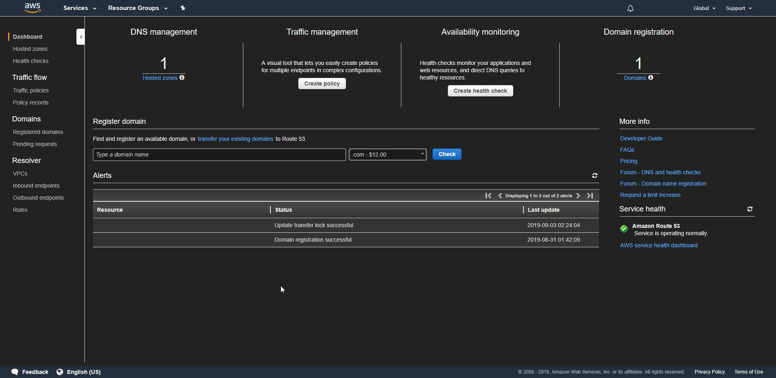Screen dimensions: 776x378
Task: Open Forum - Domain name registration
Action: 663,184
